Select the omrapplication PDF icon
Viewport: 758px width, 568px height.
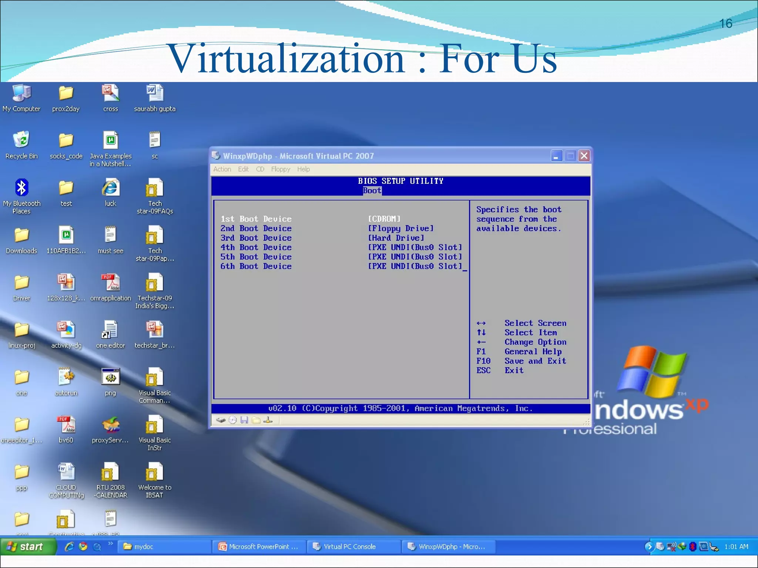(x=110, y=287)
